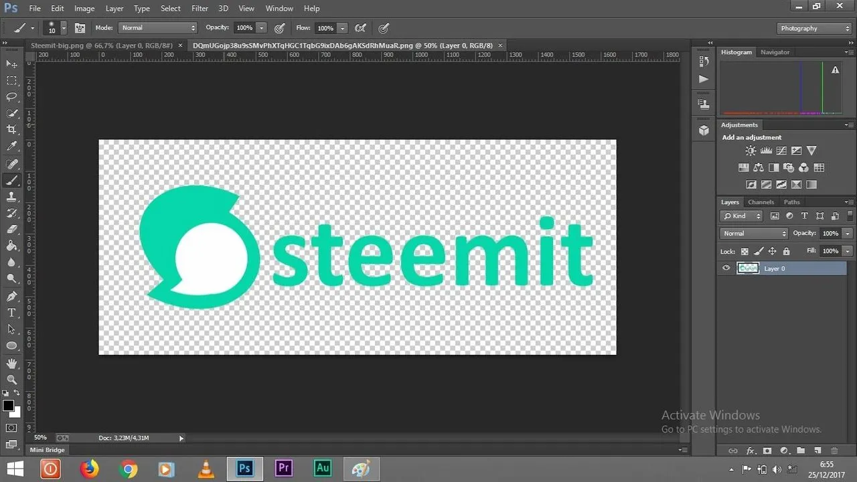This screenshot has height=482, width=857.
Task: Switch to the Channels tab
Action: (x=761, y=202)
